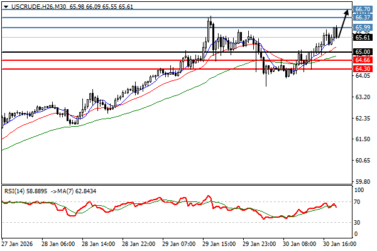Viewport: 377px width, 251px height.
Task: Click the triangle arrow beside USCRUDE title
Action: coord(6,6)
